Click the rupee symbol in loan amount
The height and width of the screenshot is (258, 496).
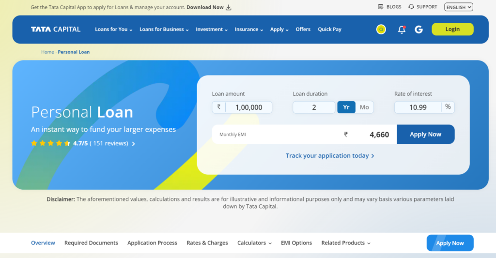tap(218, 107)
